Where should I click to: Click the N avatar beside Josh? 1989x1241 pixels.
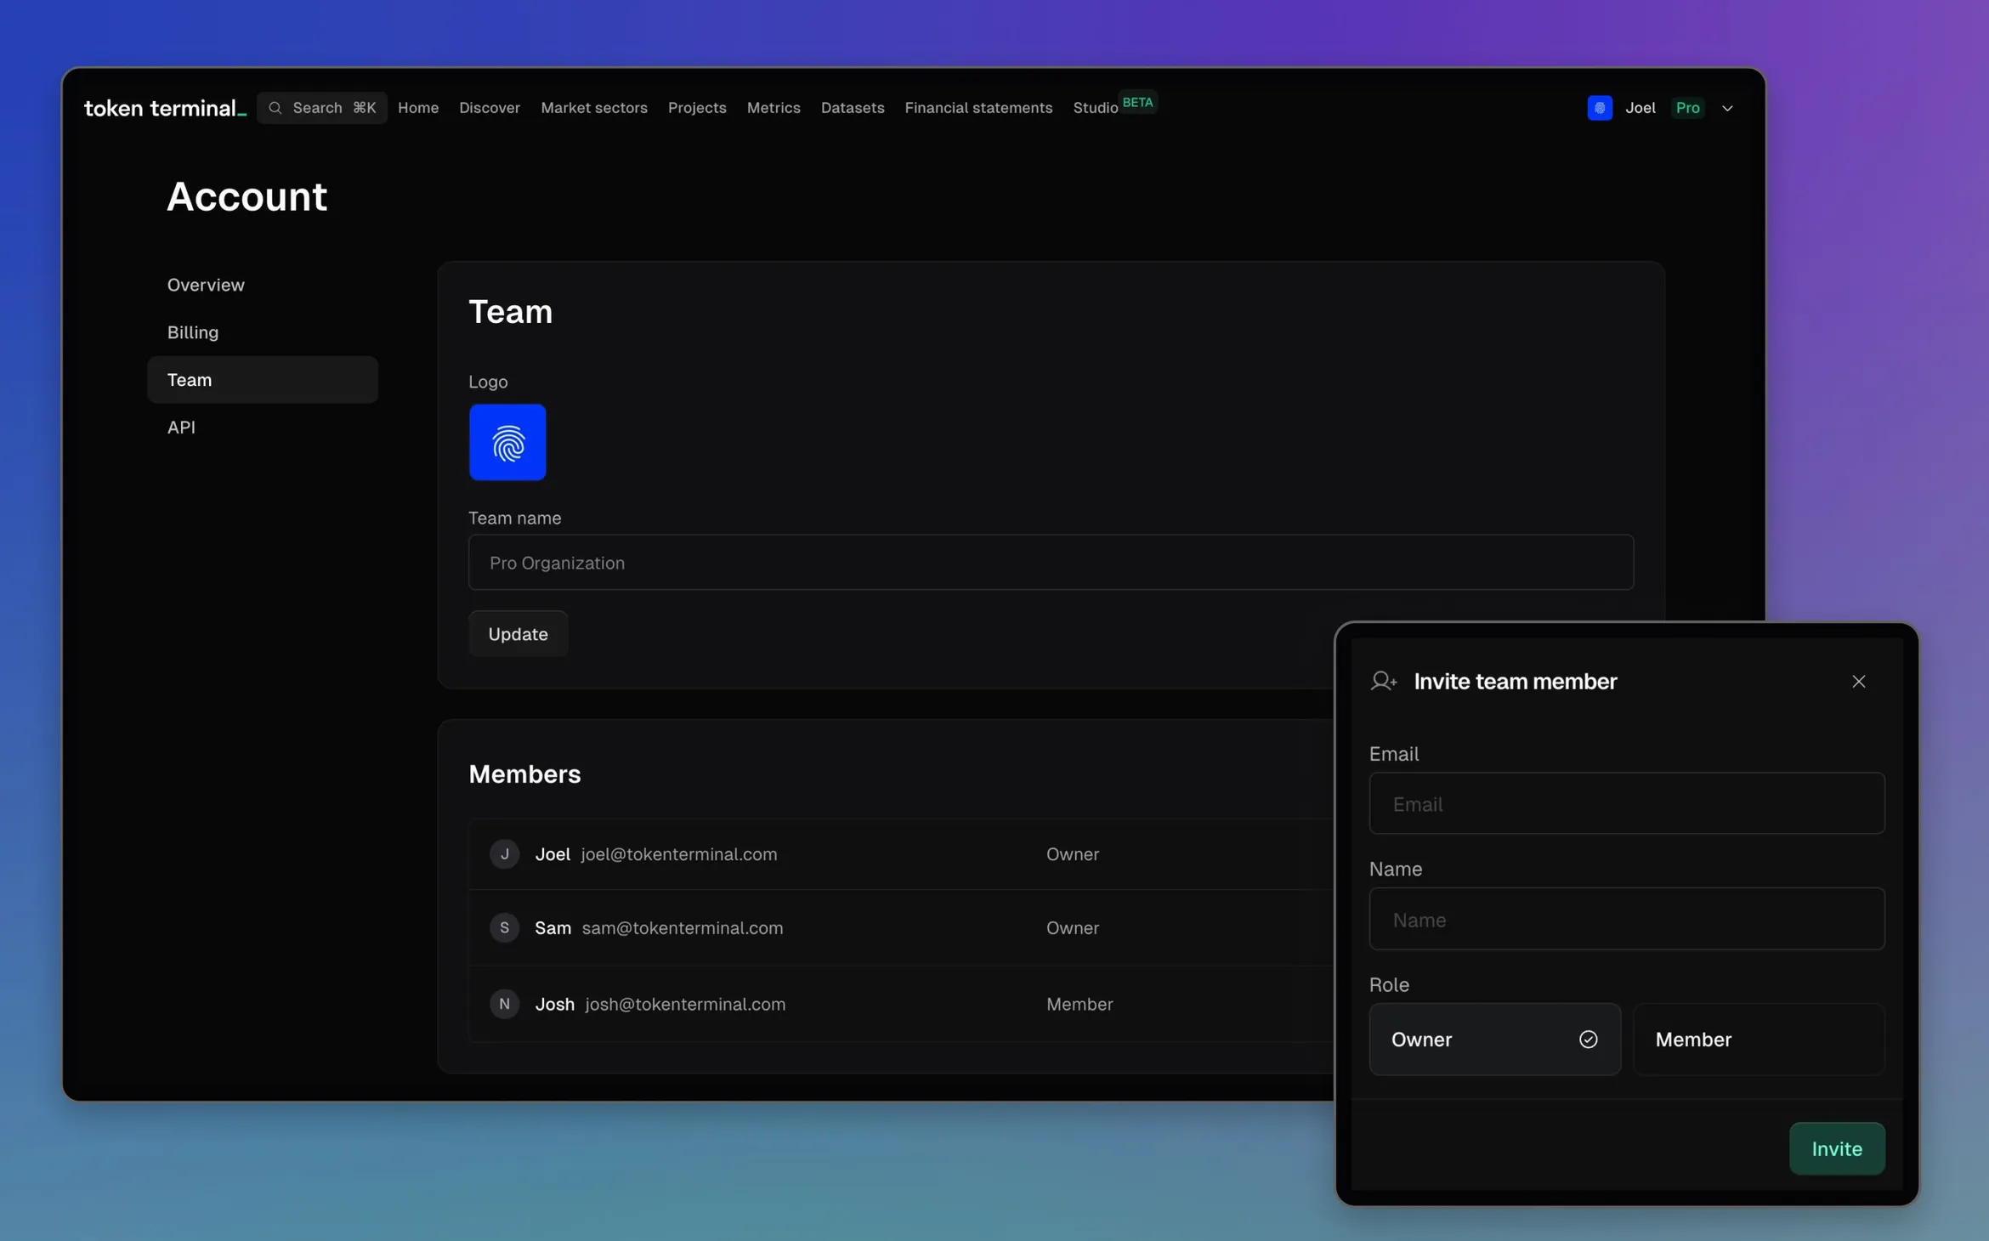[x=504, y=1003]
